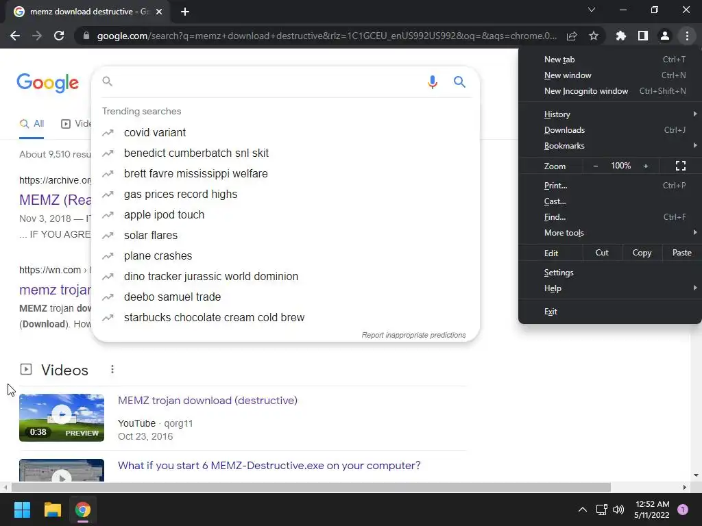This screenshot has height=526, width=702.
Task: Open the profile avatar icon
Action: point(665,36)
